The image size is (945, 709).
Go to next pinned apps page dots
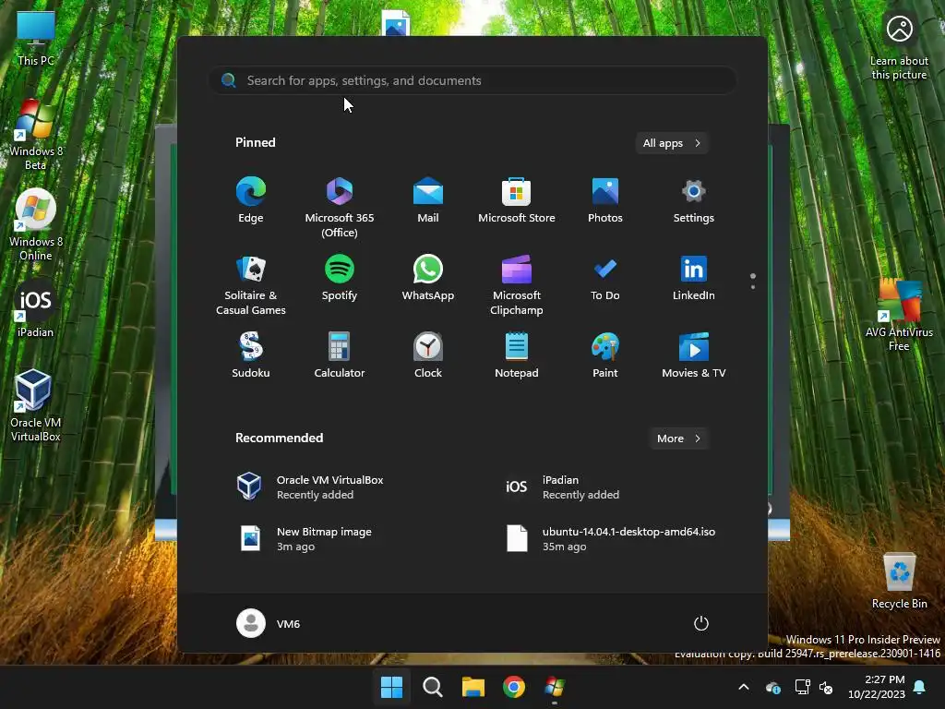click(753, 281)
